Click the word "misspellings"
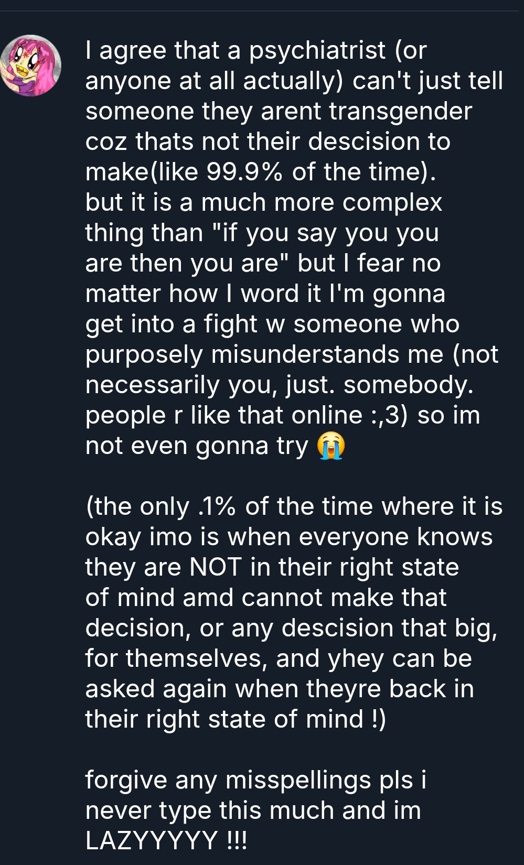This screenshot has width=524, height=865. (298, 781)
